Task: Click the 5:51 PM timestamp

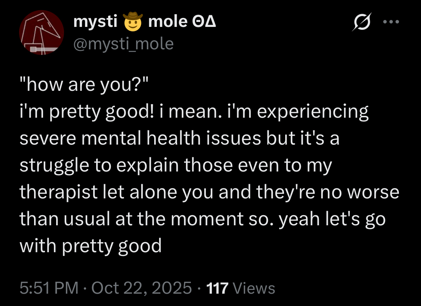Action: point(49,288)
